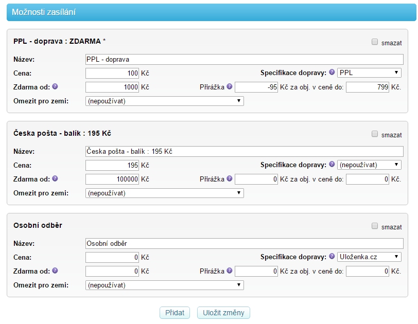
Task: Click help icon beside PPL Specifikace dopravy
Action: coord(332,73)
